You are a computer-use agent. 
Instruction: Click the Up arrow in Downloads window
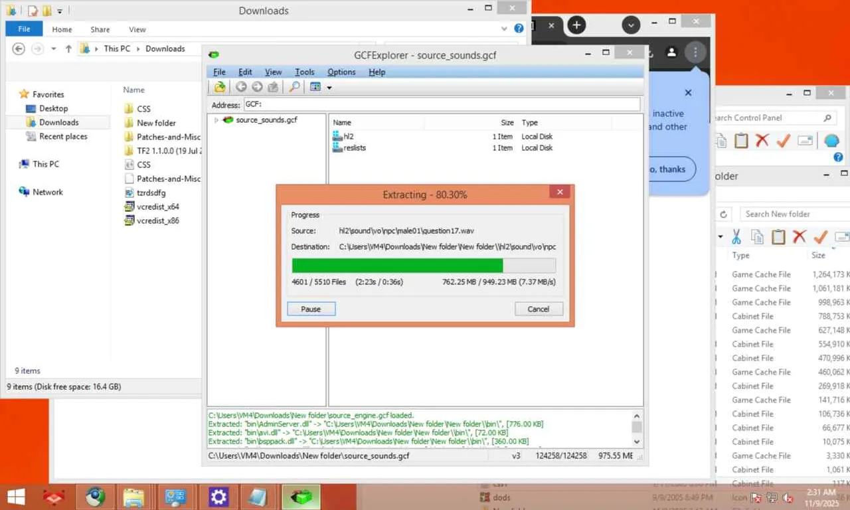pos(68,48)
